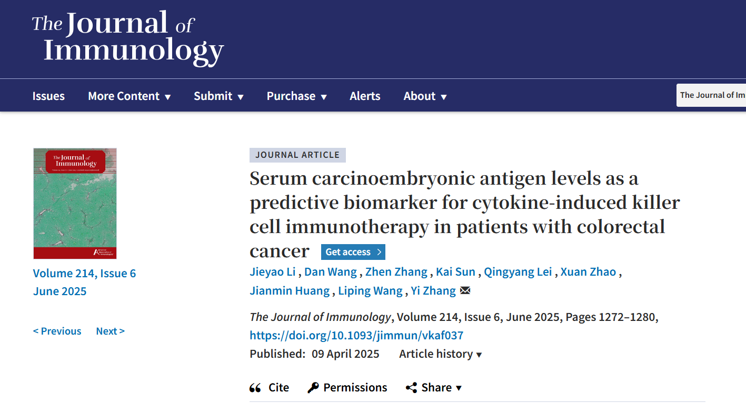Click the search scope box in header

[x=711, y=95]
